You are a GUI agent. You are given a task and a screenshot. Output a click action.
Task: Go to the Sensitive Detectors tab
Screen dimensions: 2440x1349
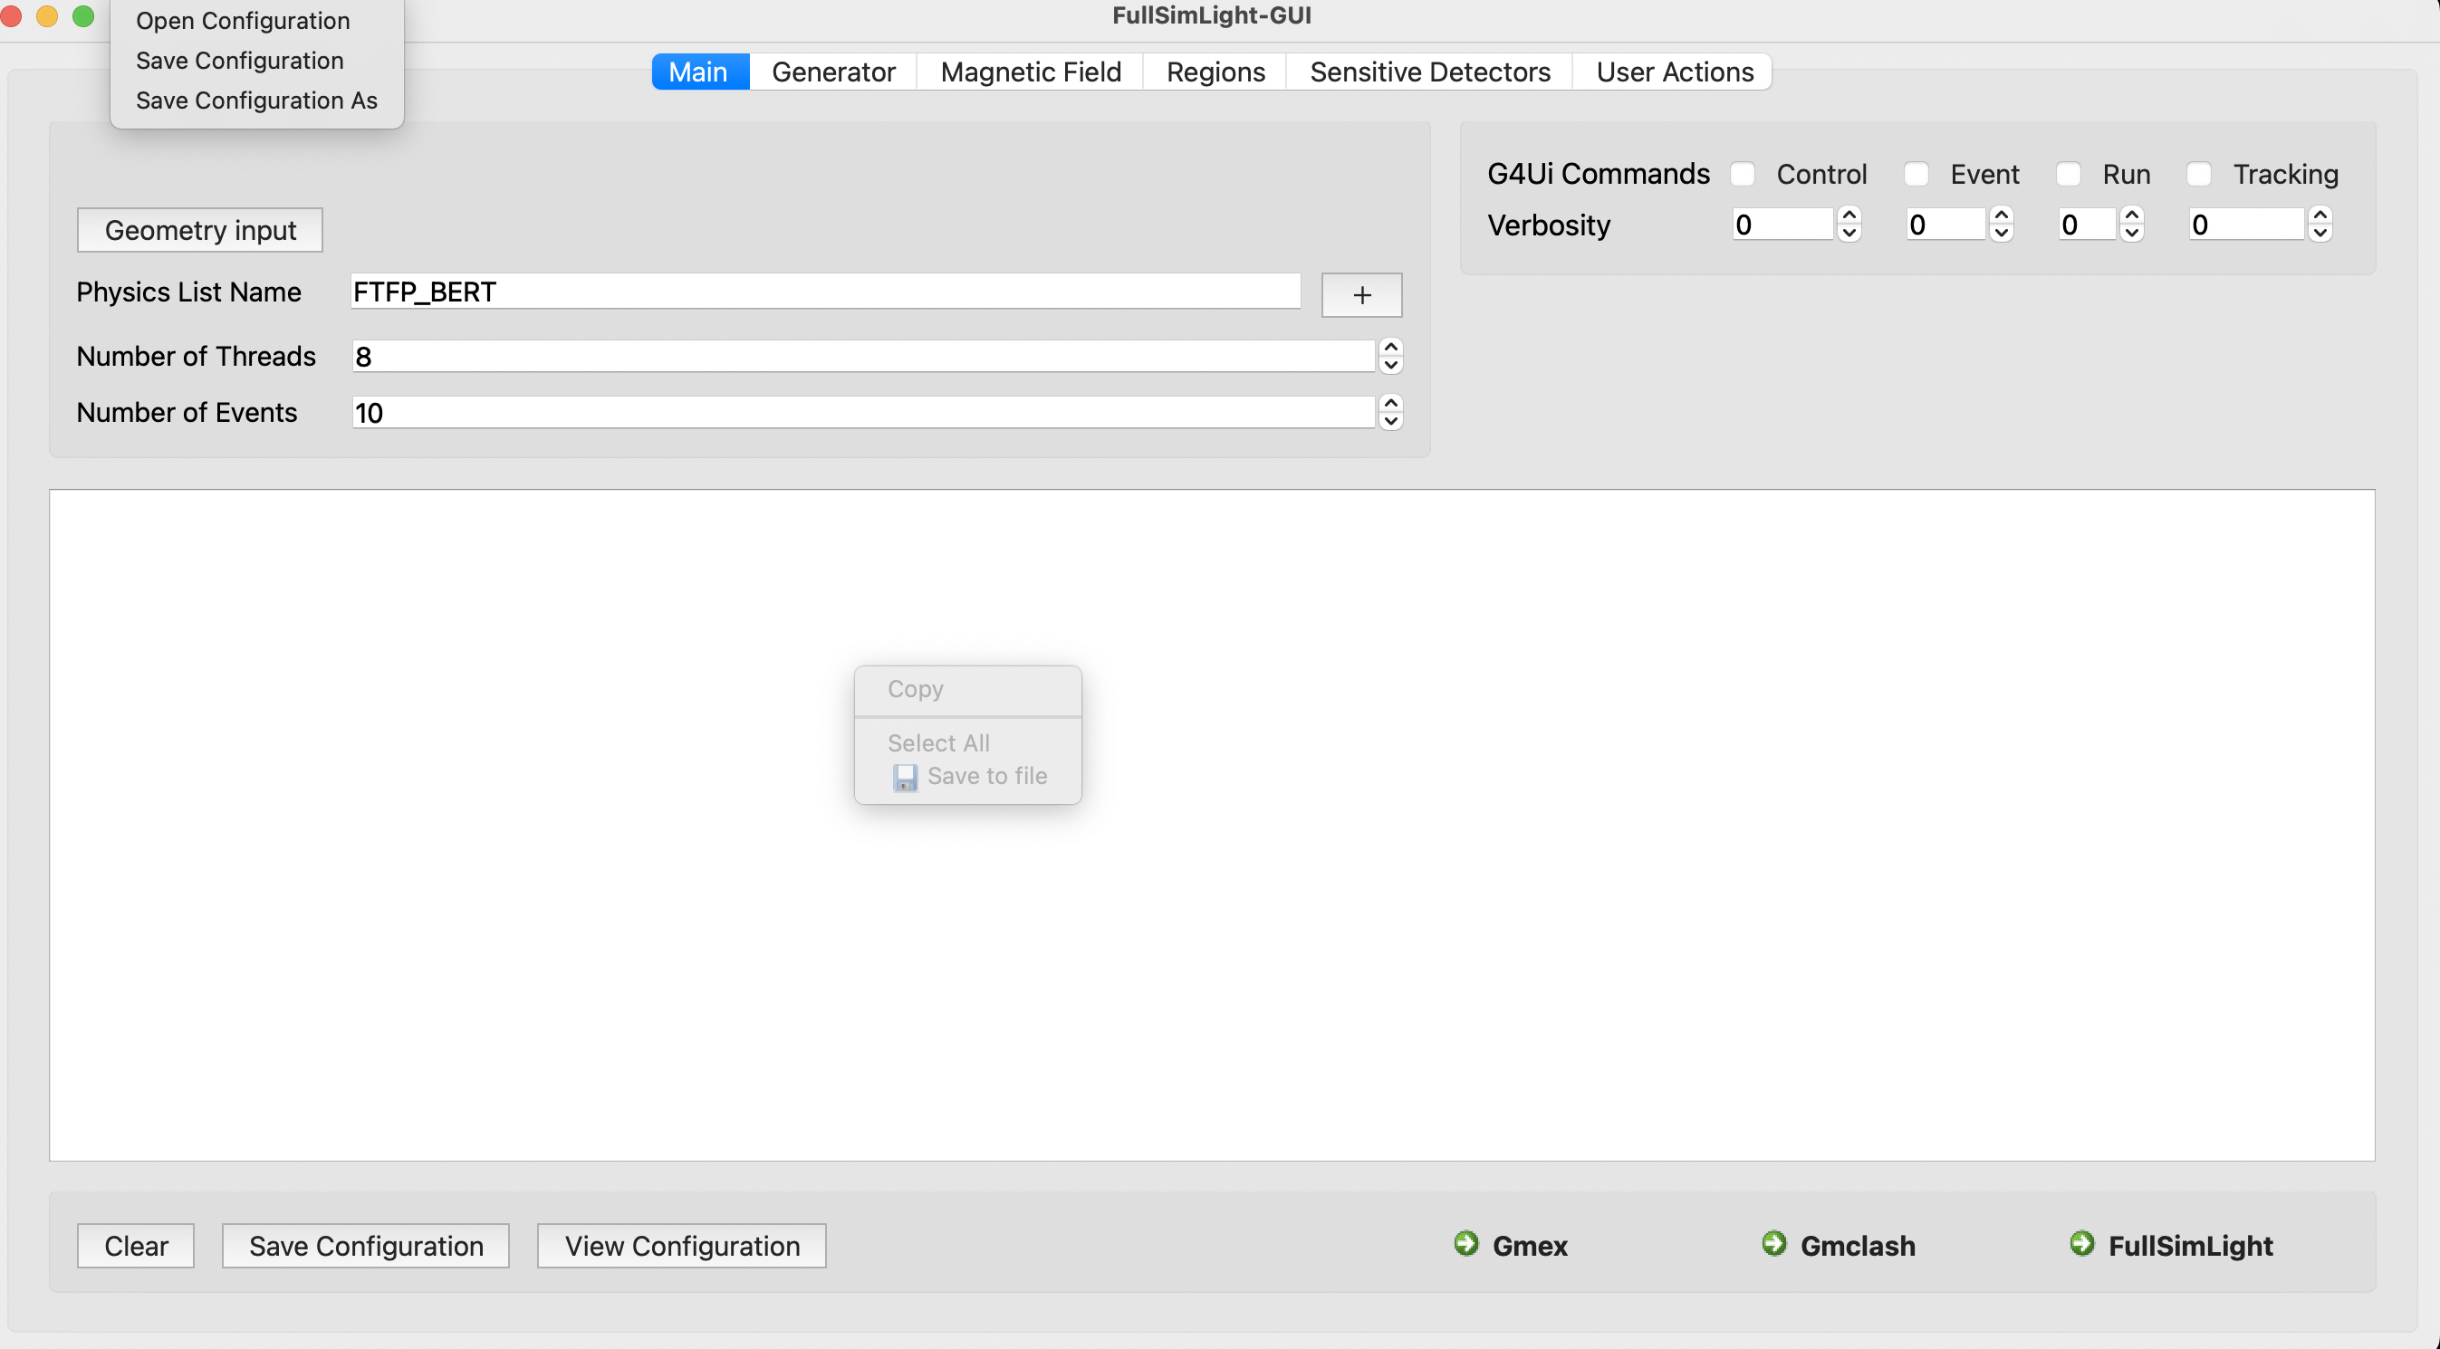pyautogui.click(x=1429, y=72)
